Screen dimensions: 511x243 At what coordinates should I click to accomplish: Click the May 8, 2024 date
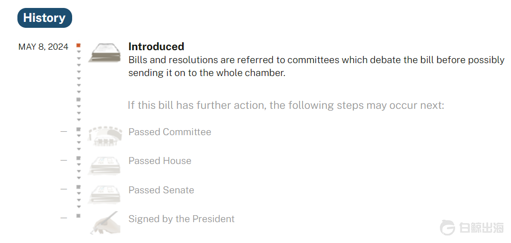pyautogui.click(x=43, y=47)
